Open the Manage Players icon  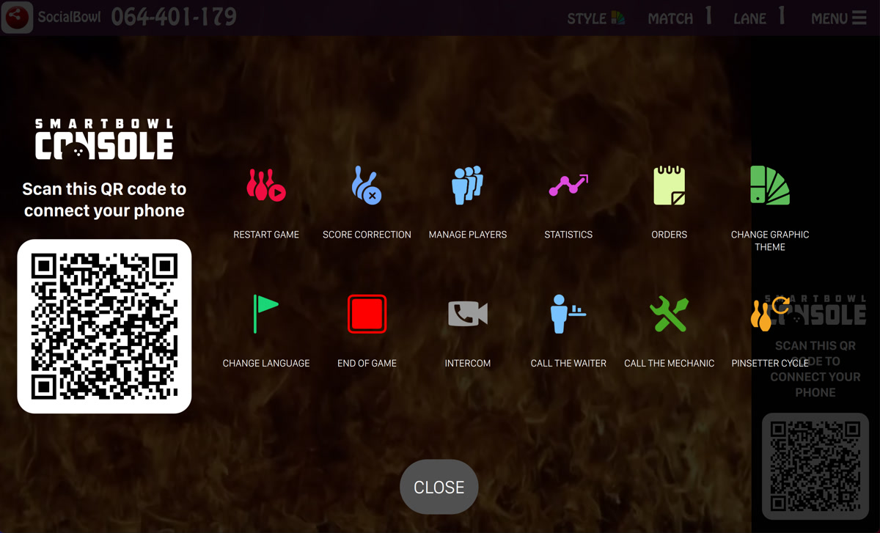click(467, 185)
